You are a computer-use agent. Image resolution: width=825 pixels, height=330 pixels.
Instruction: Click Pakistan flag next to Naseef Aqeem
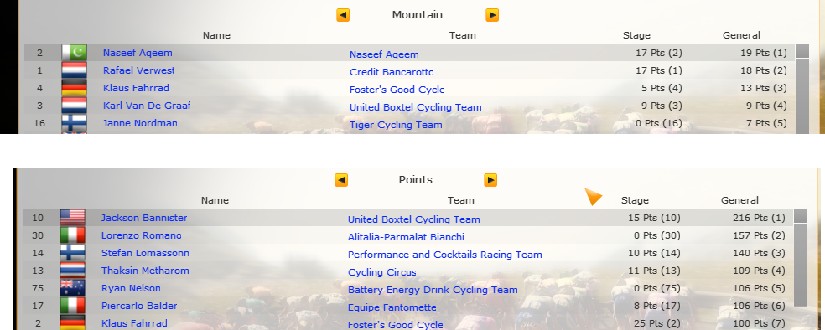coord(74,53)
